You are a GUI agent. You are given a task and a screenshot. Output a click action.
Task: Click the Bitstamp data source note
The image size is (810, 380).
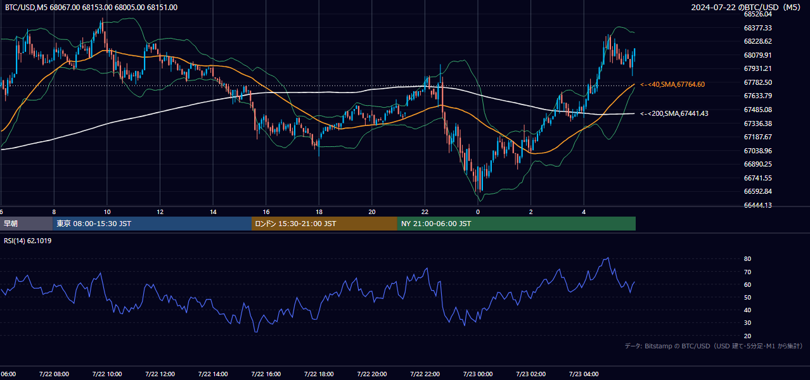pos(714,346)
